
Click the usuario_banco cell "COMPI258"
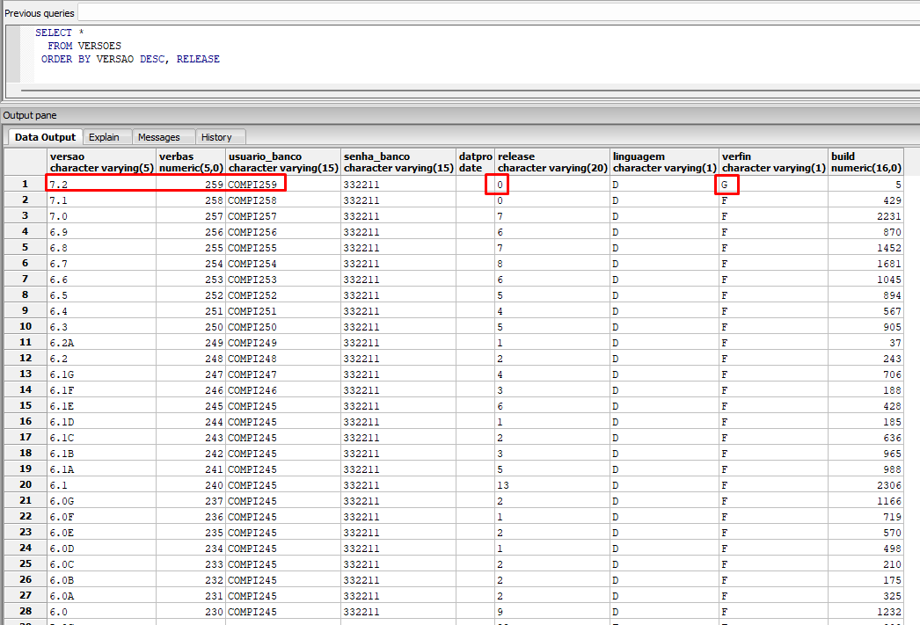click(283, 200)
